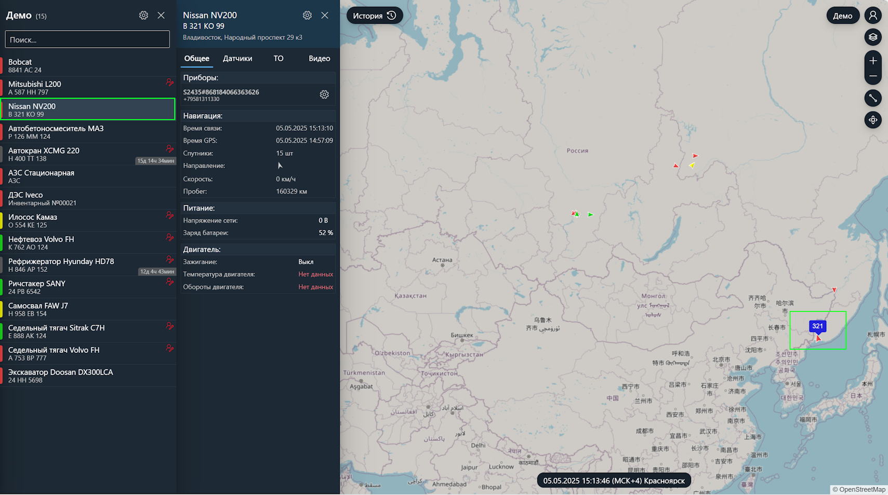Select the Илосос Камаз row
This screenshot has width=888, height=495.
tap(88, 221)
